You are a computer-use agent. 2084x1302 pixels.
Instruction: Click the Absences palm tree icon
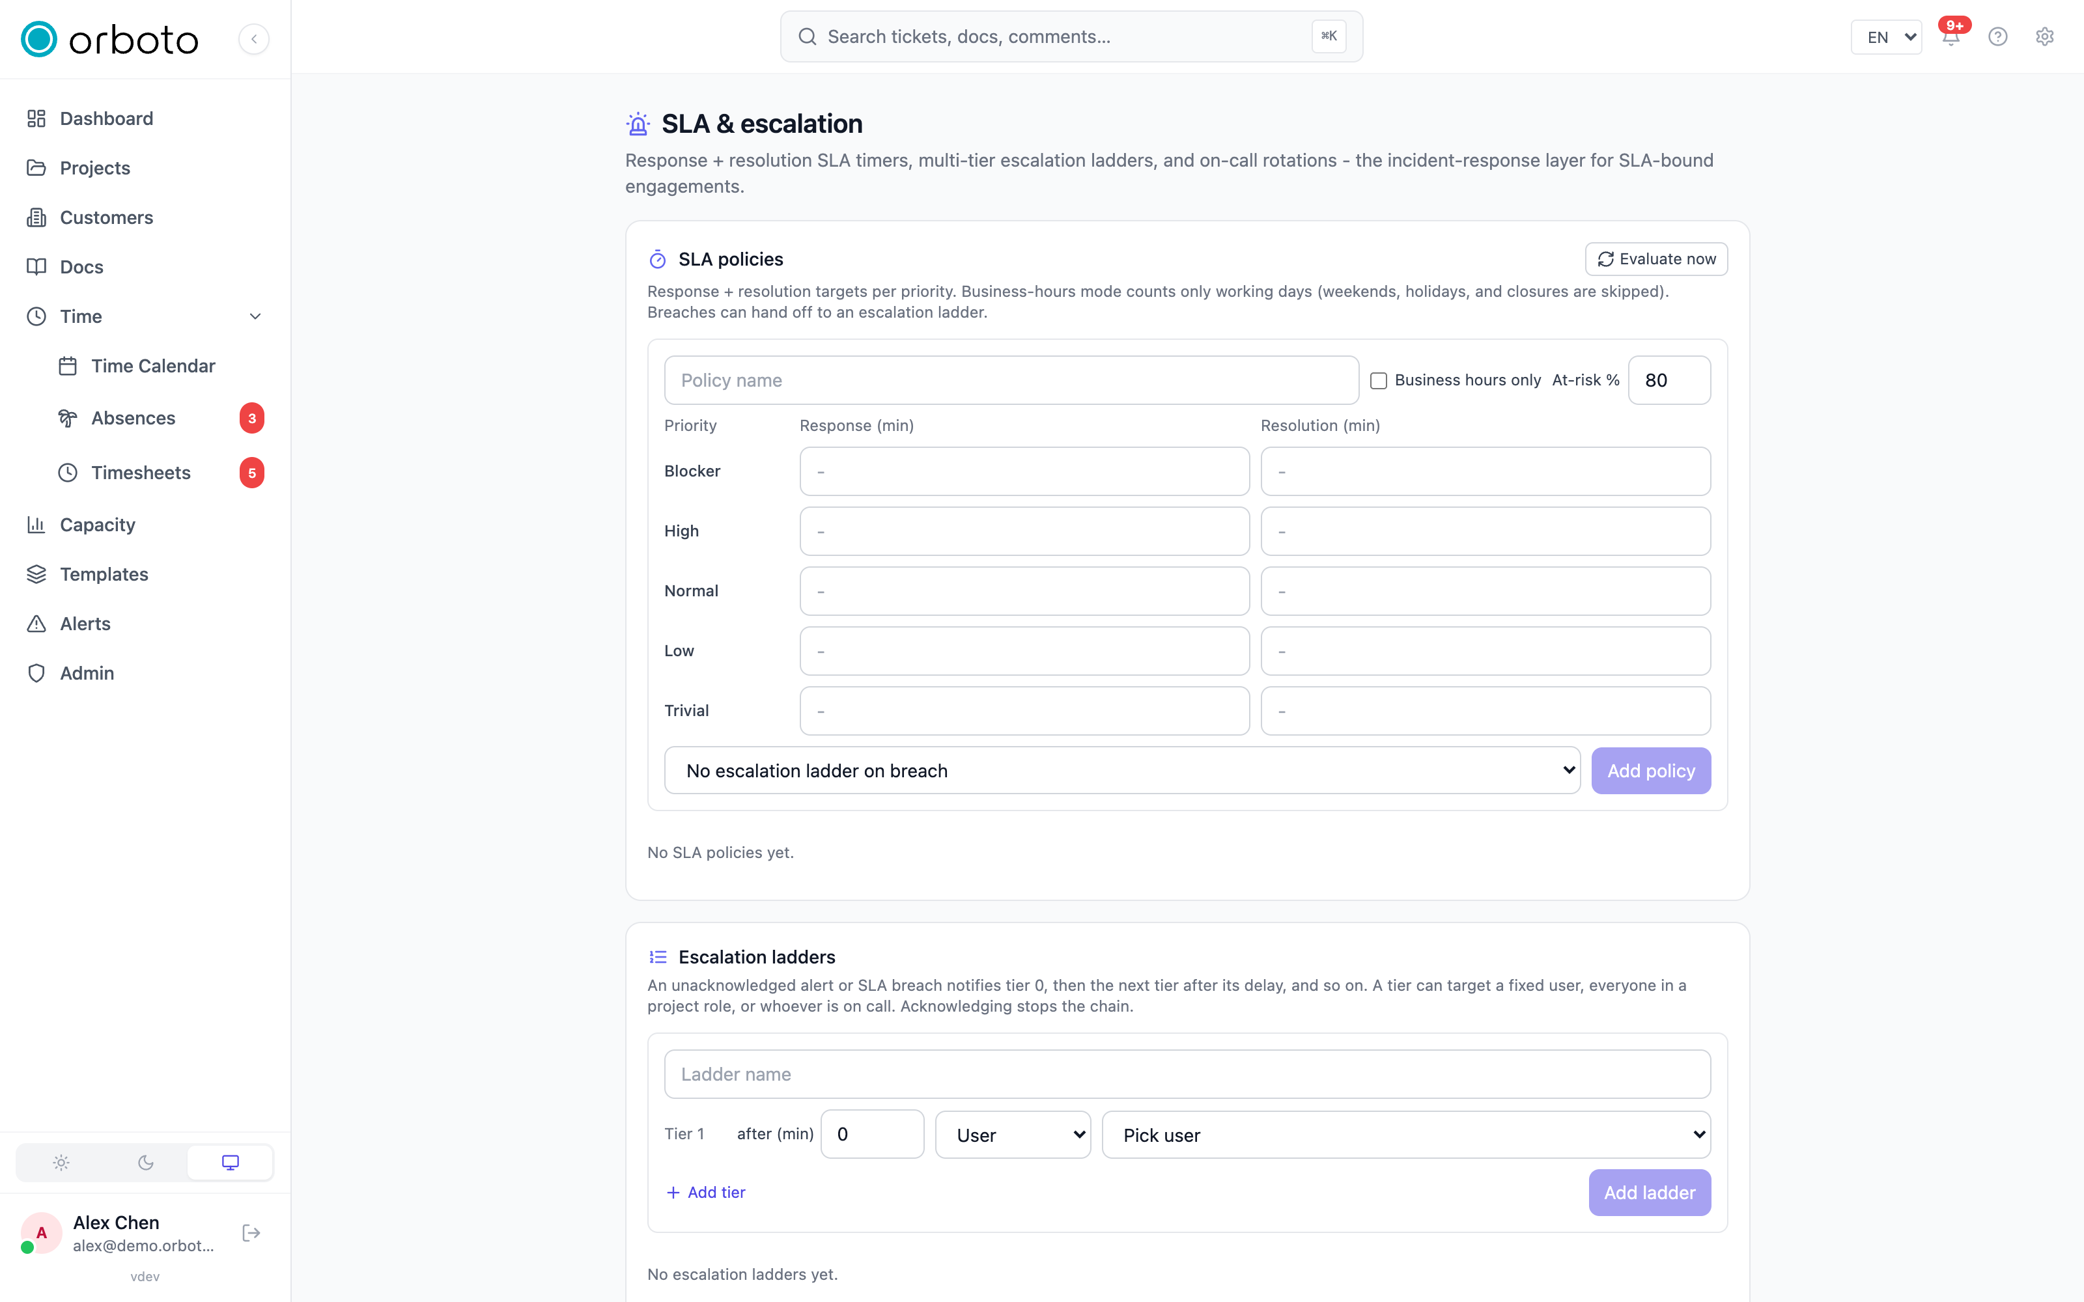(68, 419)
